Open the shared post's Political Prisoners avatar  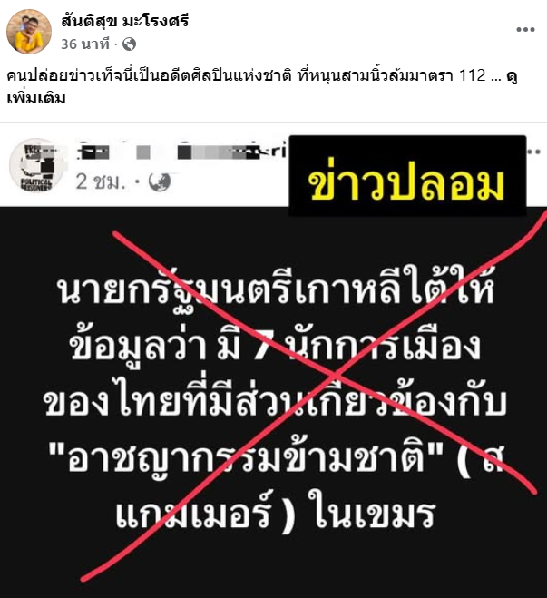coord(36,165)
